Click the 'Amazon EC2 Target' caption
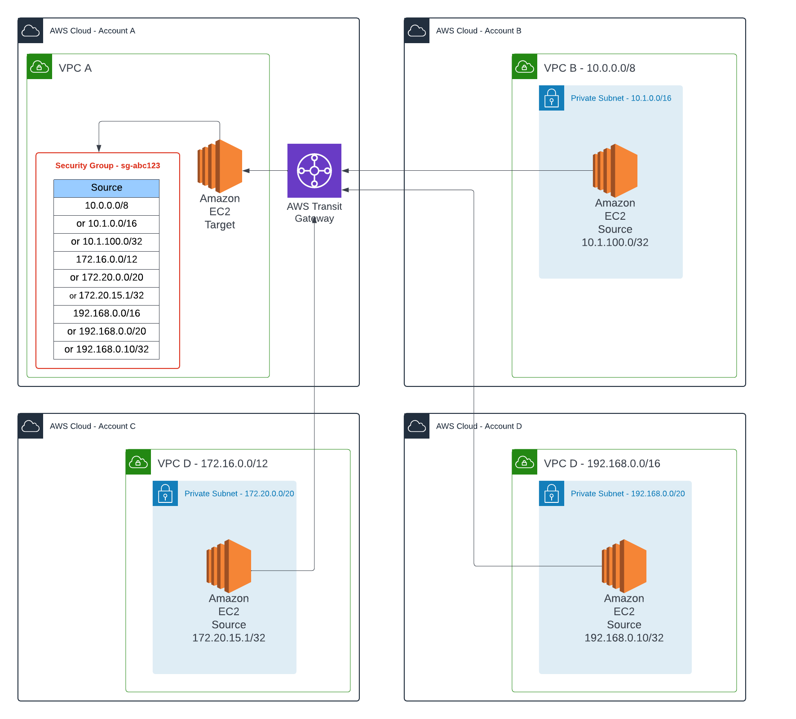This screenshot has height=719, width=796. pos(220,211)
